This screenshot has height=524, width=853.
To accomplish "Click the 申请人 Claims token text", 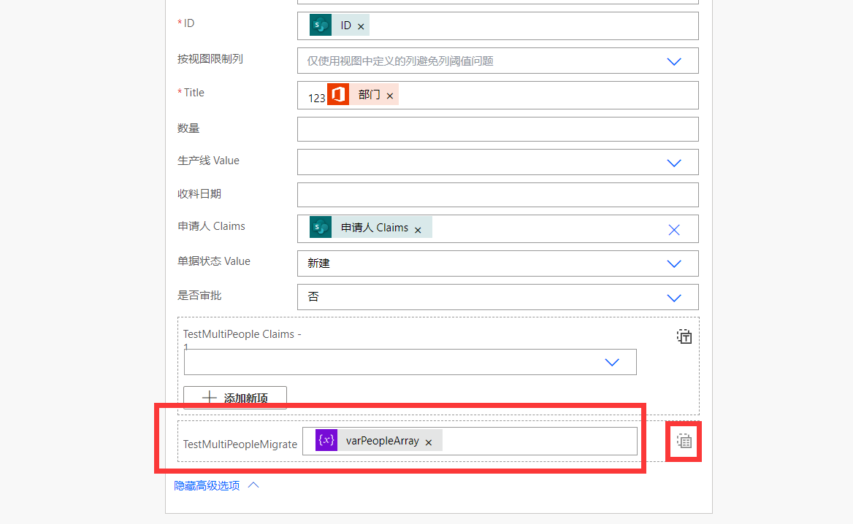I will pyautogui.click(x=374, y=228).
